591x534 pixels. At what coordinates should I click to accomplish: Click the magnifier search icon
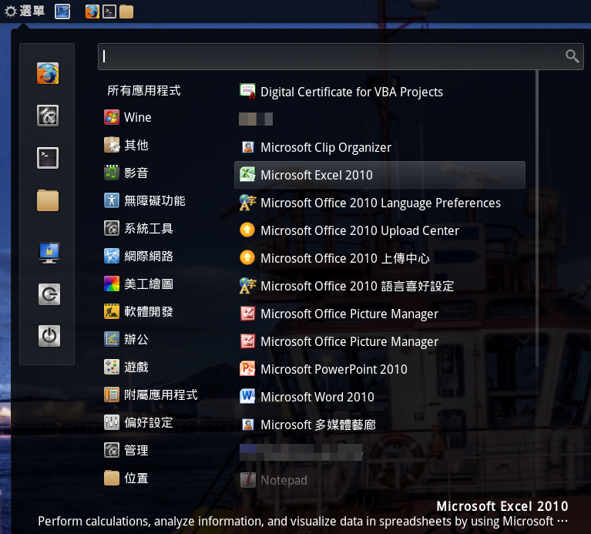[x=572, y=56]
